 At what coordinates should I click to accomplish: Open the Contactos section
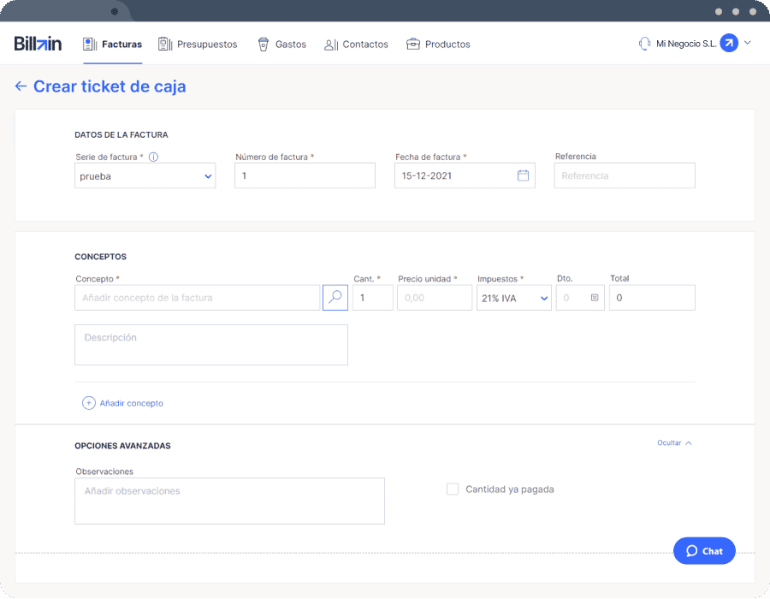(356, 44)
